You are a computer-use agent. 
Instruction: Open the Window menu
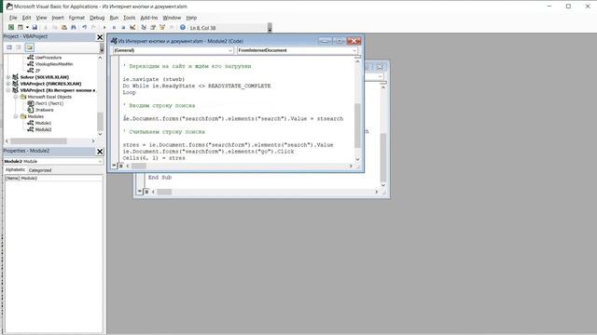(x=172, y=18)
